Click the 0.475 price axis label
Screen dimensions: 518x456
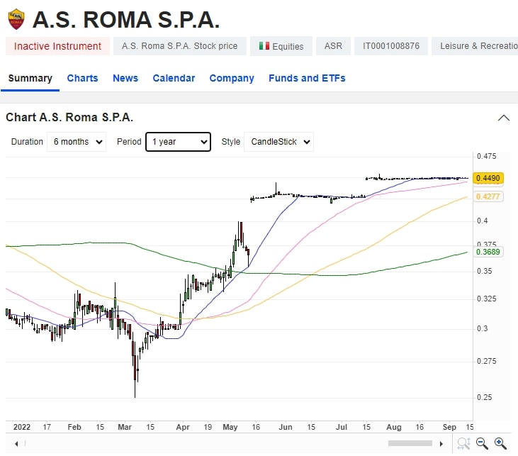[486, 156]
